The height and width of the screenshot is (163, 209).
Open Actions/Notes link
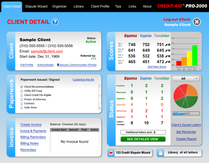tap(45, 65)
